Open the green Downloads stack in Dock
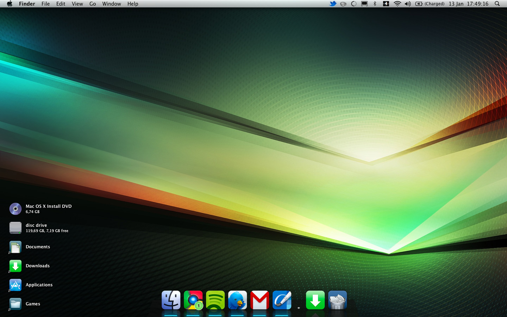This screenshot has width=507, height=317. pos(315,300)
